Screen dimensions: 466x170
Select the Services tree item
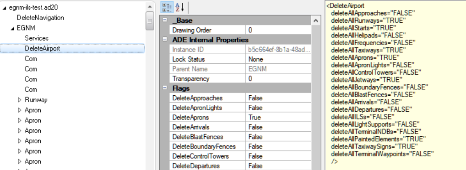click(37, 38)
